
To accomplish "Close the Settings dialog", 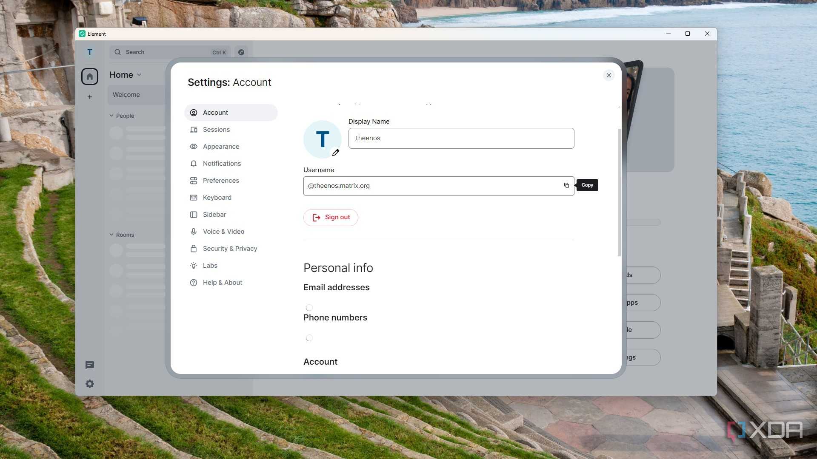I will pos(608,75).
